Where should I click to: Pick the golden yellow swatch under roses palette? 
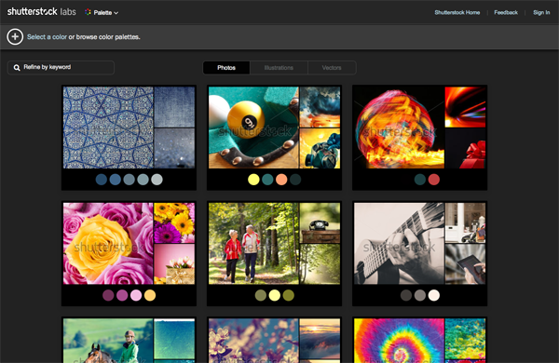(150, 295)
